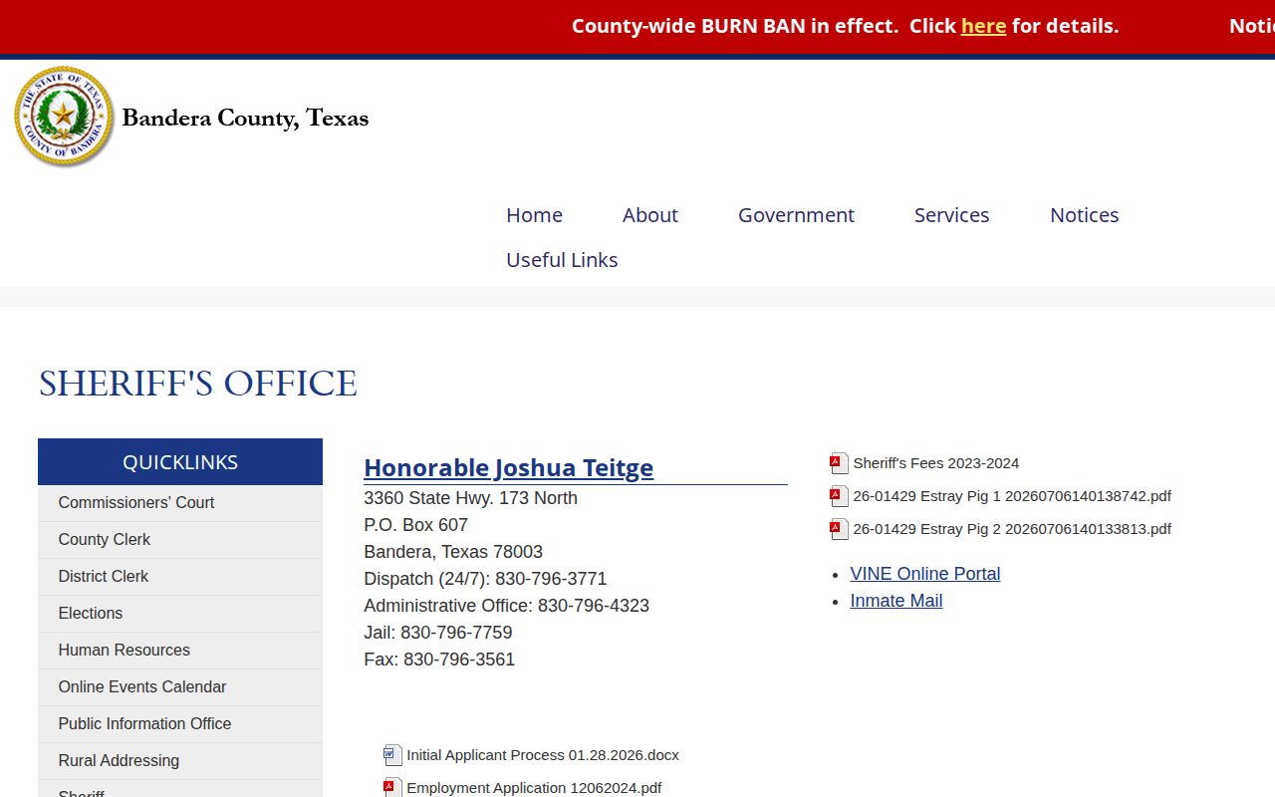Click the Administrative Office: 830-796-4323 line
The width and height of the screenshot is (1275, 797).
[x=506, y=606]
